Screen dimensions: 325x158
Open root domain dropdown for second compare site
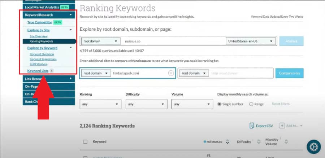[x=194, y=73]
